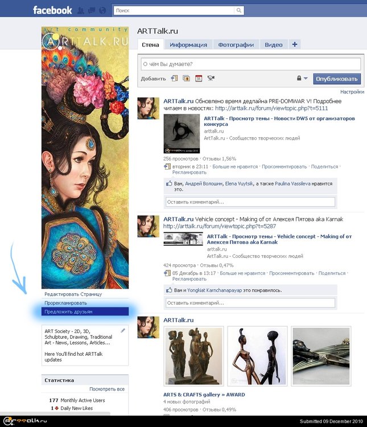Switch to the Информация tab

(x=188, y=44)
